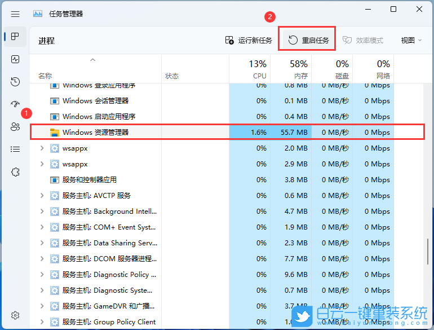Click the 7.7 MB memory value
434x330 pixels.
coord(296,259)
